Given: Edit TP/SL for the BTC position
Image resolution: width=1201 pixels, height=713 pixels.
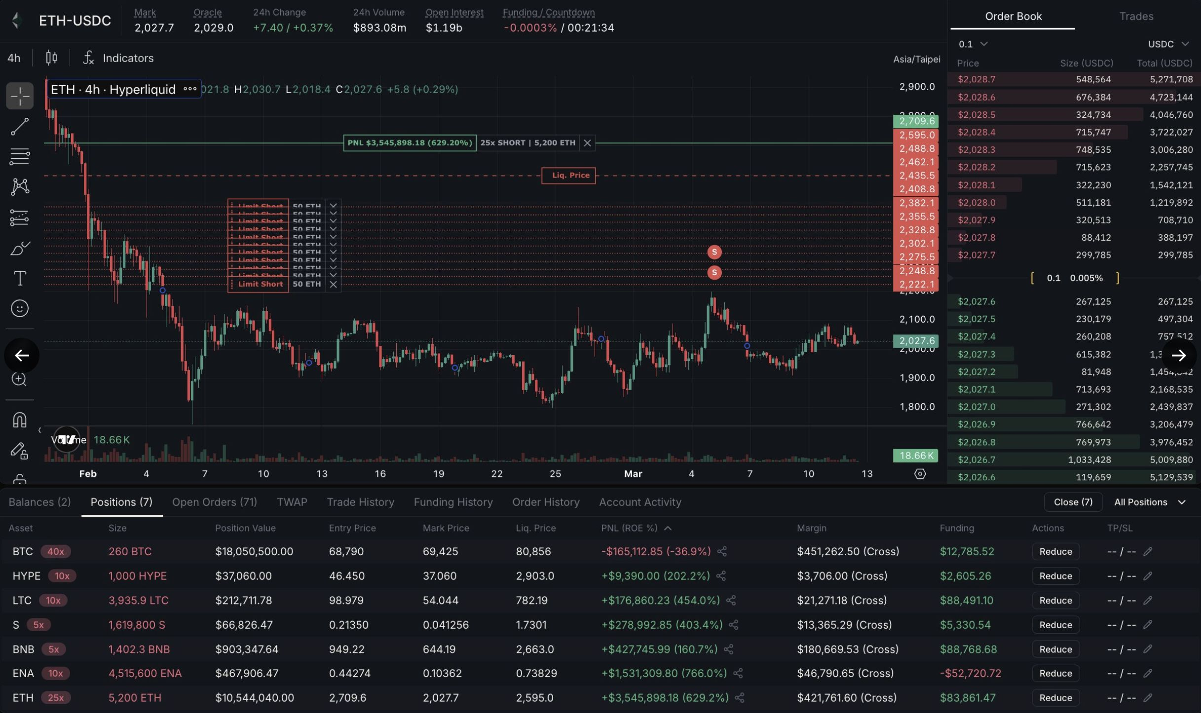Looking at the screenshot, I should (x=1148, y=551).
